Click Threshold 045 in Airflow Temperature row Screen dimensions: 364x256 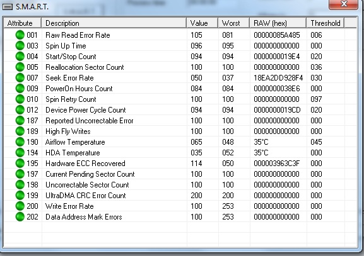(x=316, y=142)
